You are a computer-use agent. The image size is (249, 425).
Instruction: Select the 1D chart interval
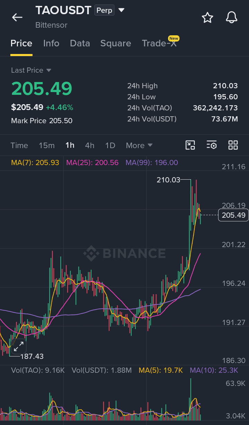point(110,145)
